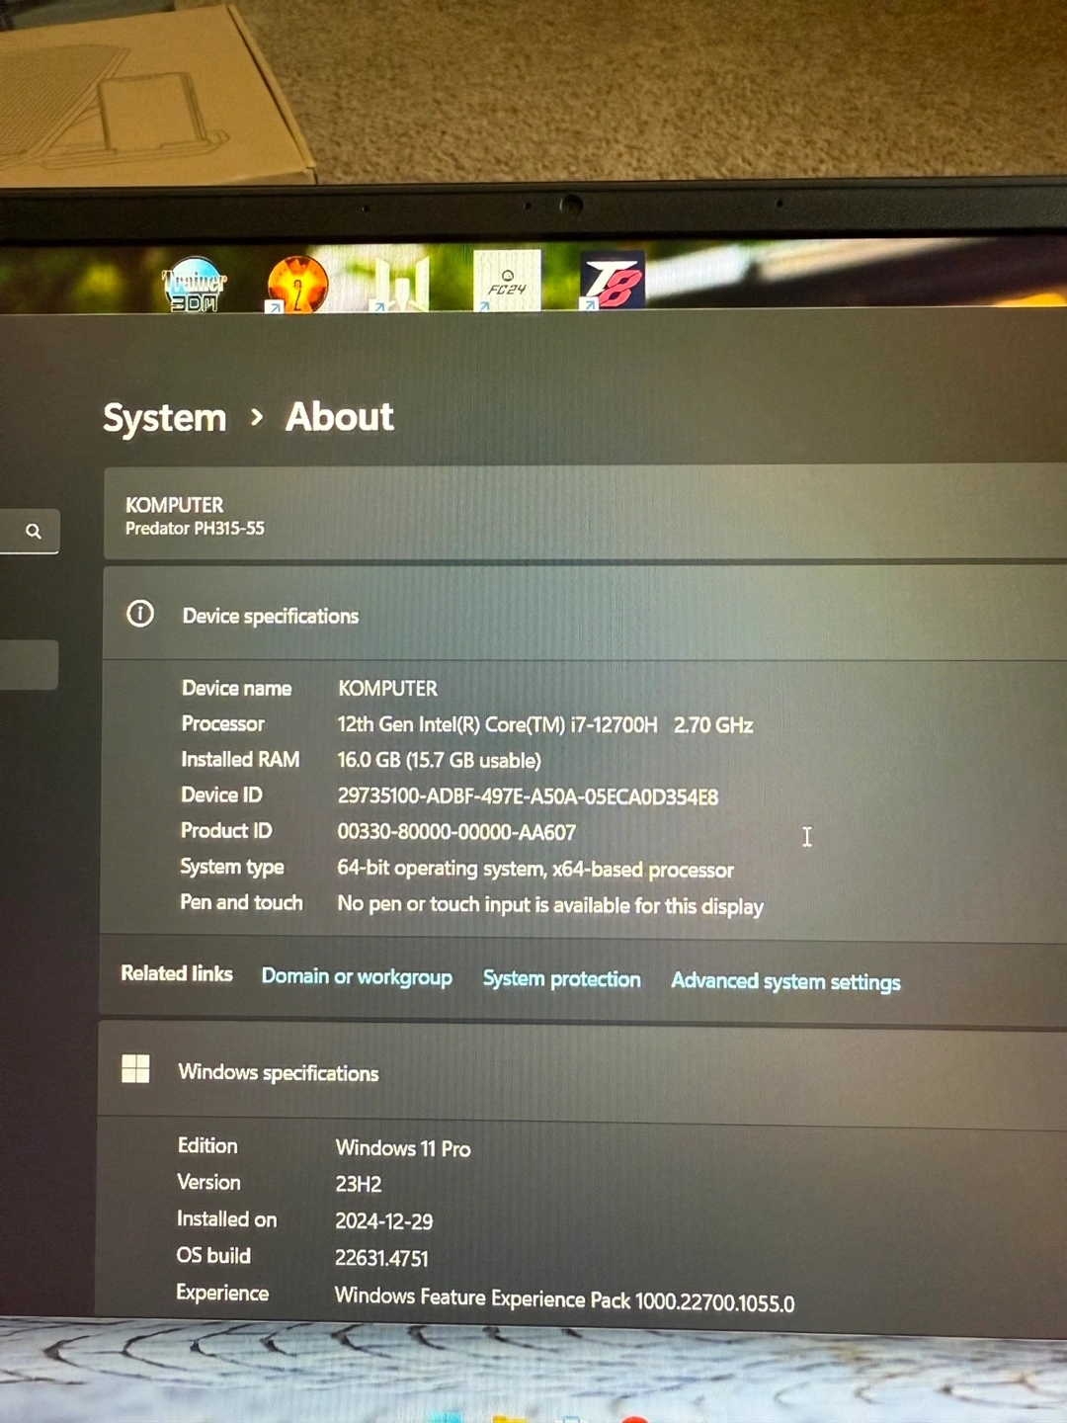
Task: Open the T8 game desktop shortcut
Action: coord(612,280)
